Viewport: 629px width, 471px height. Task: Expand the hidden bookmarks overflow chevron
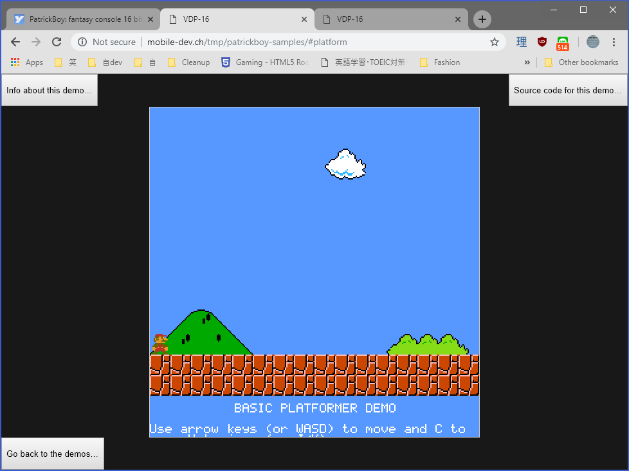[527, 62]
